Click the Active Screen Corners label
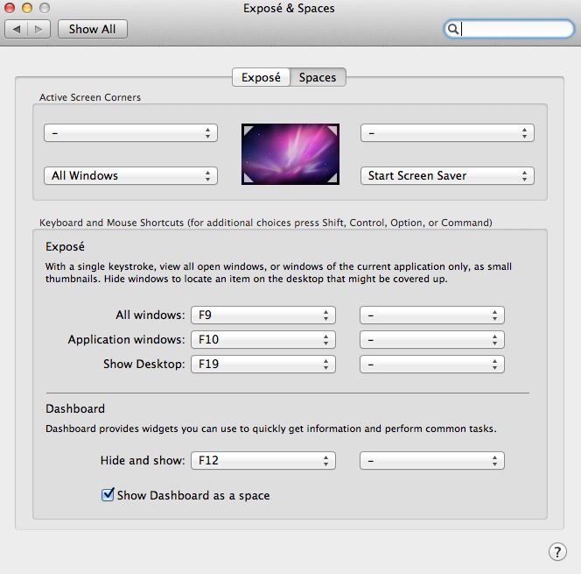The image size is (581, 574). coord(90,97)
